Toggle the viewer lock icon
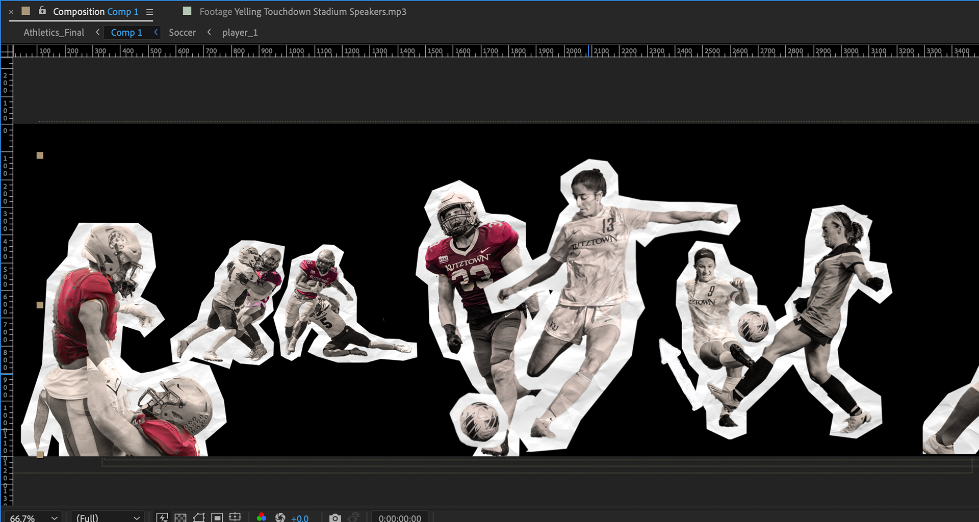Screen dimensions: 979x522 [42, 10]
